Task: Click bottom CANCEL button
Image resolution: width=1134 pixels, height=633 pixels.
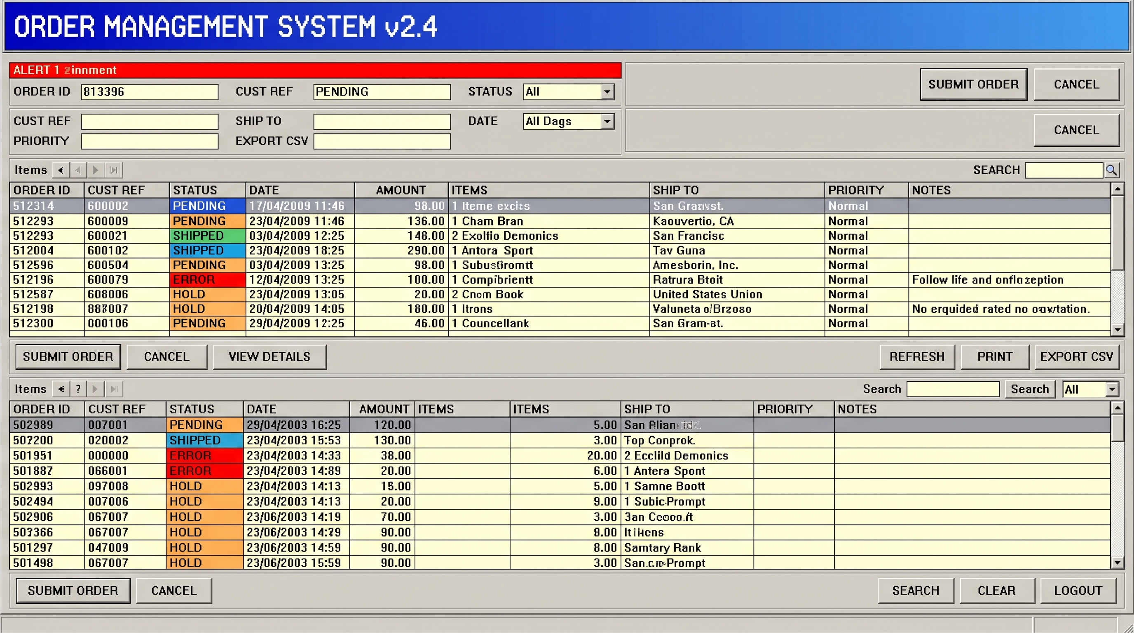Action: 174,591
